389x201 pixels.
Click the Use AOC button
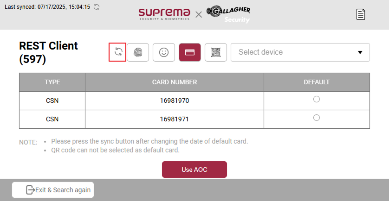pyautogui.click(x=194, y=170)
